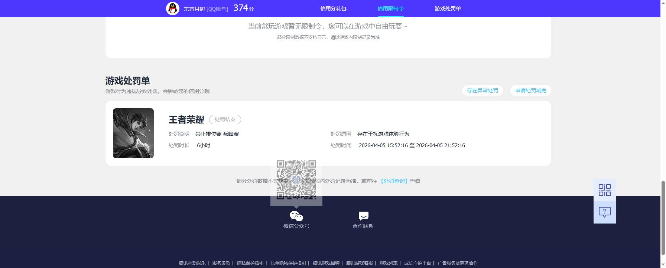Click the 374分 credit score
The image size is (666, 268).
pos(244,8)
